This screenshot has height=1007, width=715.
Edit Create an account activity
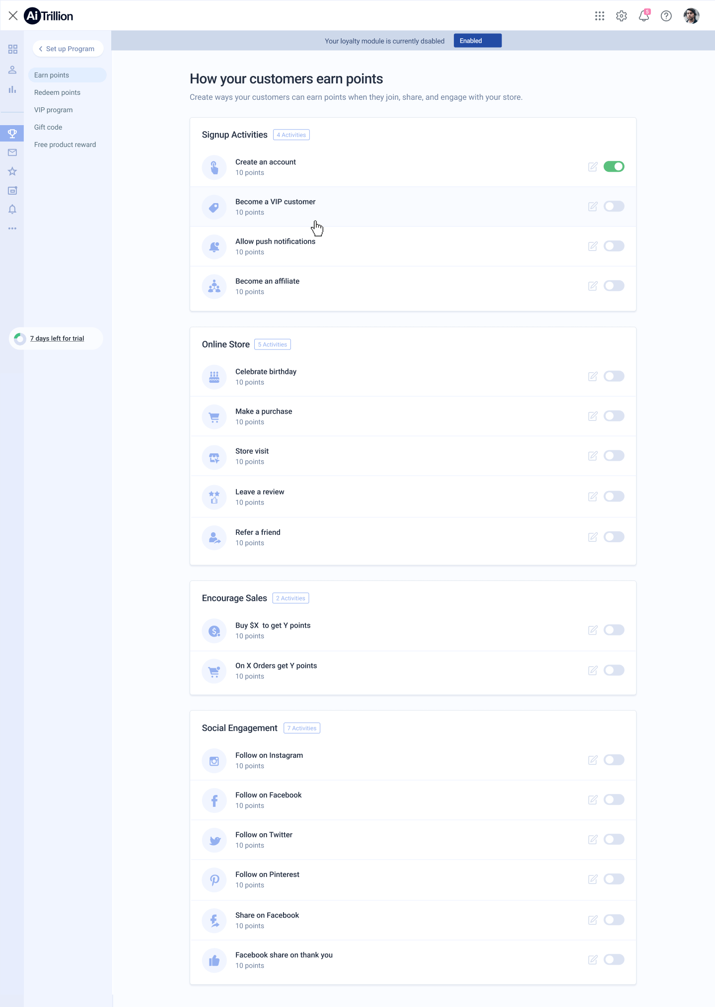point(593,167)
